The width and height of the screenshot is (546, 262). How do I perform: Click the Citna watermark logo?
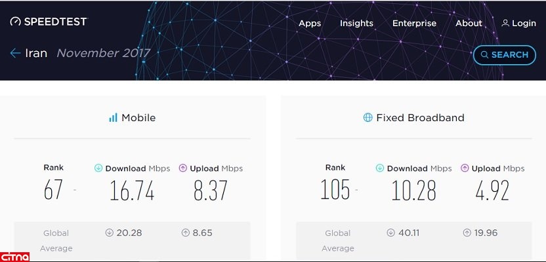(16, 255)
